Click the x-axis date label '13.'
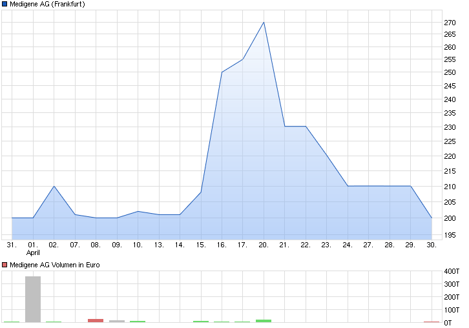 tap(159, 245)
